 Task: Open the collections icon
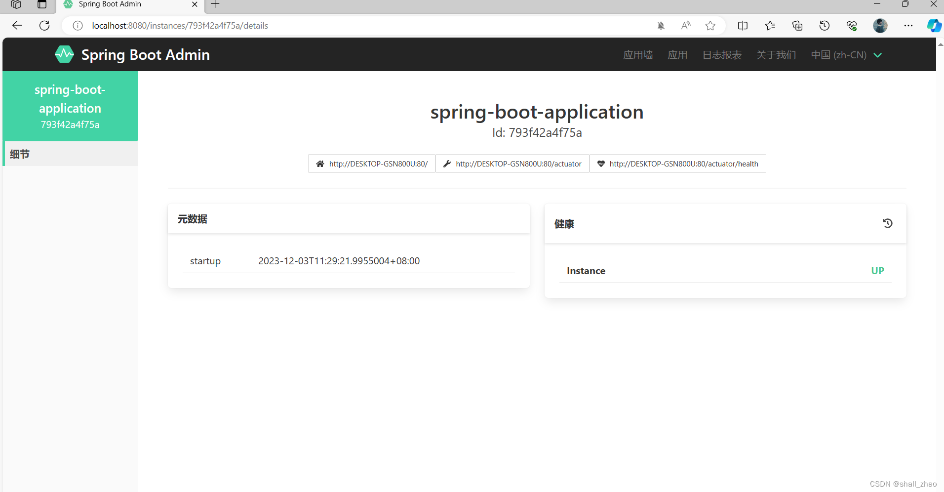797,26
